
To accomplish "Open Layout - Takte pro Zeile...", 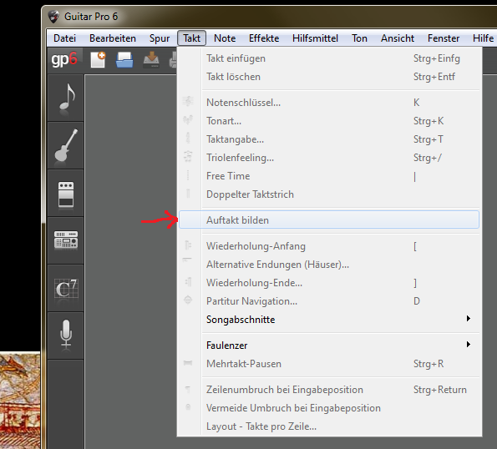I will click(329, 426).
